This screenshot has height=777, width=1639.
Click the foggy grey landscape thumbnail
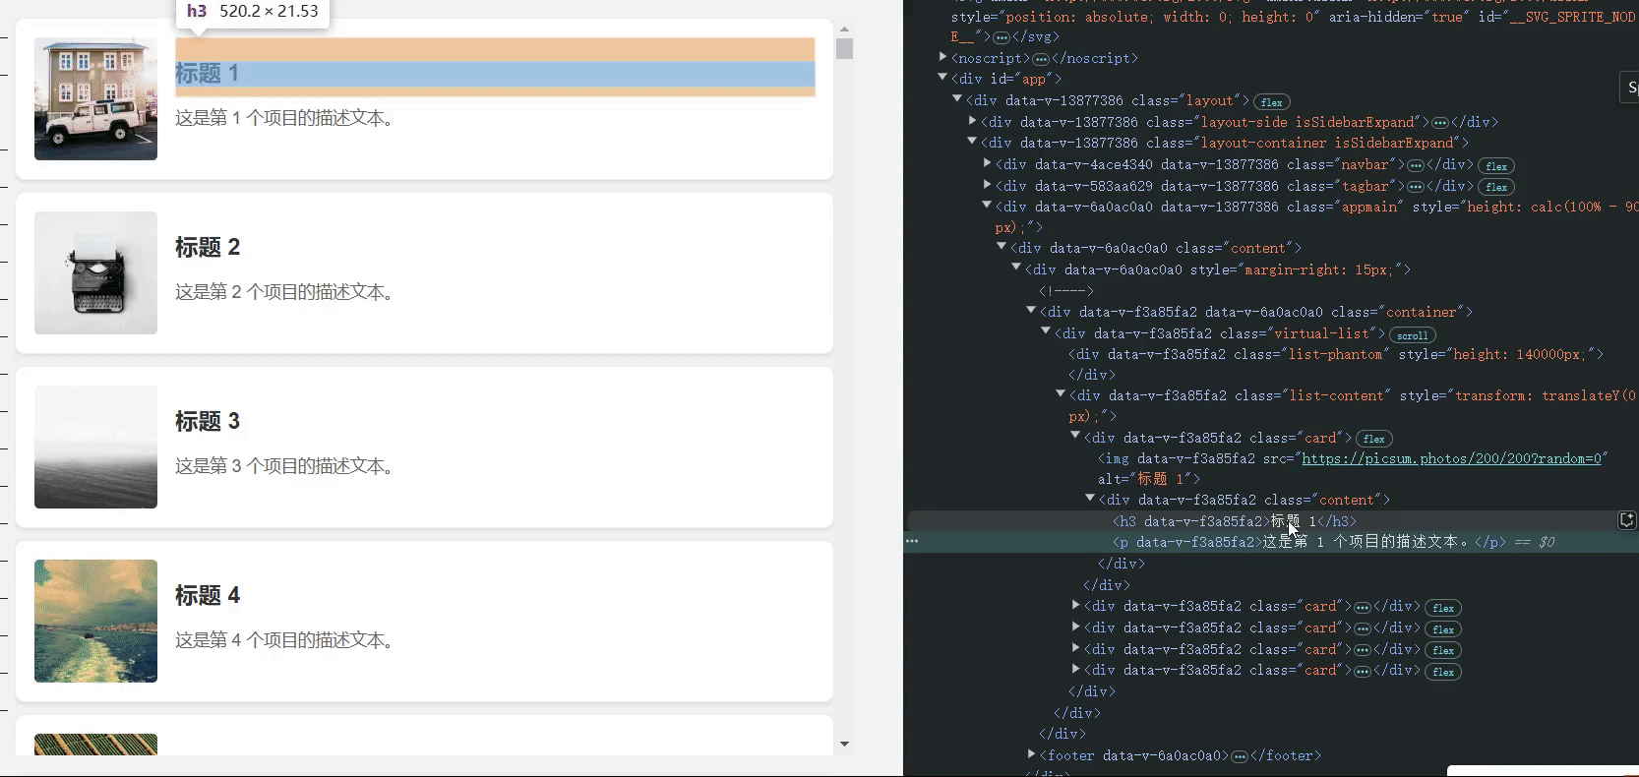click(x=95, y=448)
